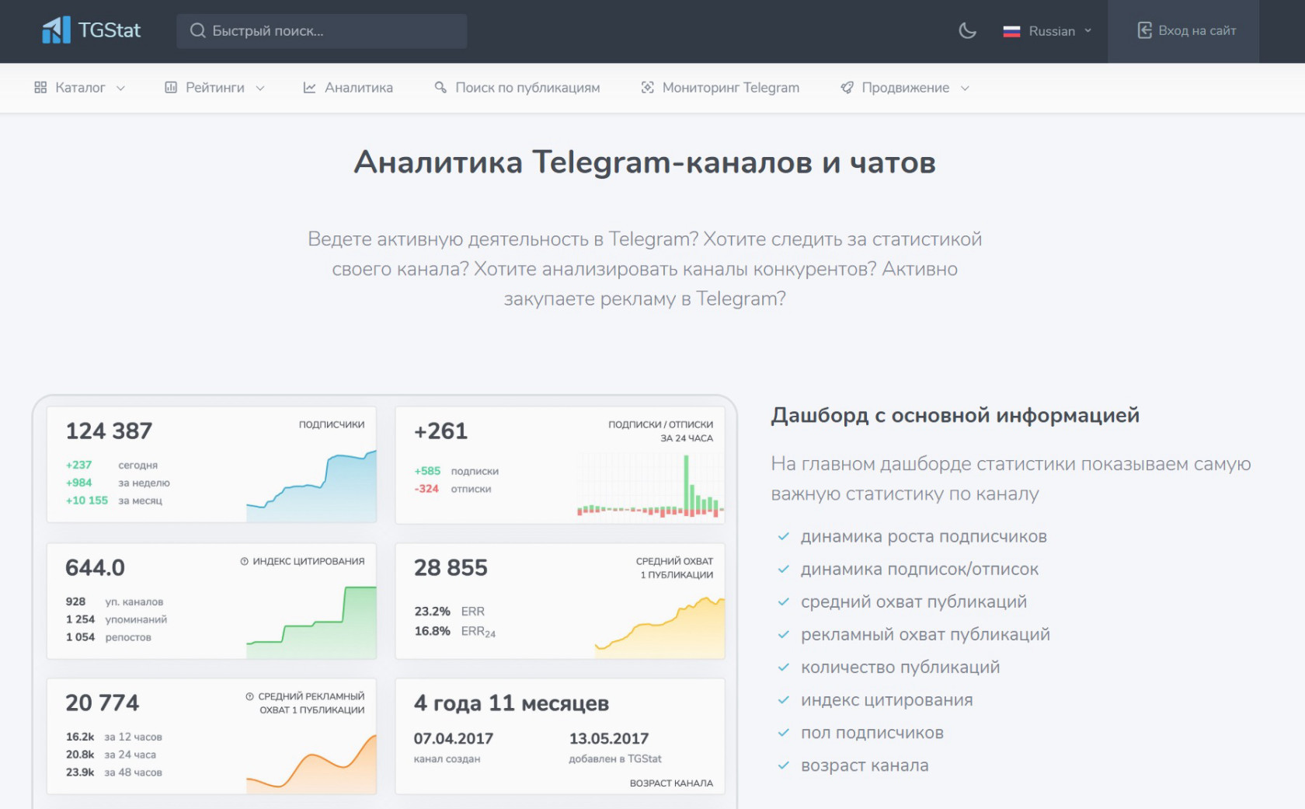
Task: Click the 644.0 citation index value
Action: point(95,568)
